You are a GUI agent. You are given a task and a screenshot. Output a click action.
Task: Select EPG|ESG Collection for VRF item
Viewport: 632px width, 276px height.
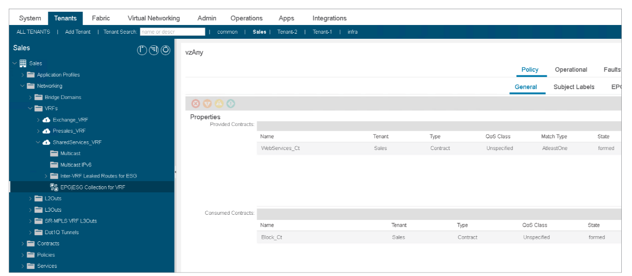point(92,187)
